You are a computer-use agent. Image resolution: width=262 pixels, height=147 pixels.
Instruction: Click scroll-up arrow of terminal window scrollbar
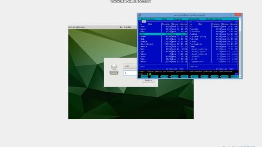click(x=240, y=19)
